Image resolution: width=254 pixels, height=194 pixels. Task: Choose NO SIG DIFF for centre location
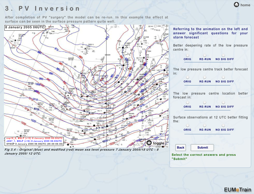(223, 103)
